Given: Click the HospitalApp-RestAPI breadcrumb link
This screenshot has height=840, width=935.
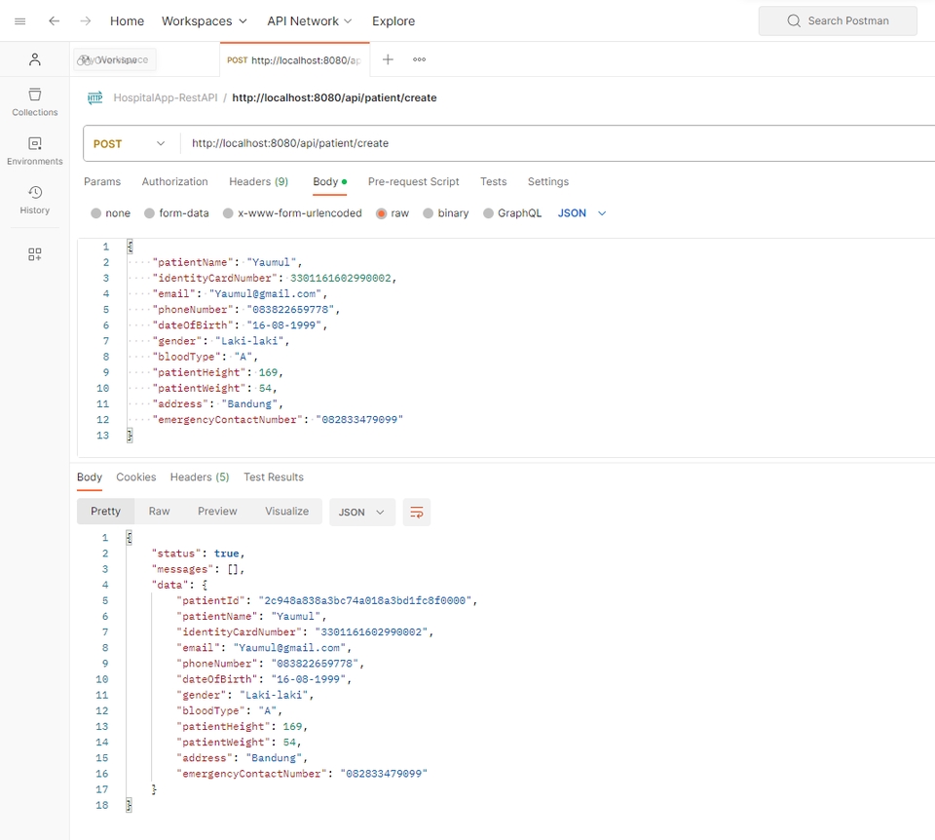Looking at the screenshot, I should point(166,97).
